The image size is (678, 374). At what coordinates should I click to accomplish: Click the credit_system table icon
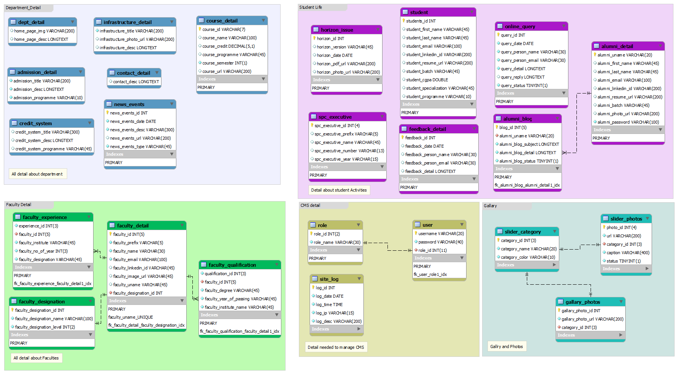click(15, 123)
